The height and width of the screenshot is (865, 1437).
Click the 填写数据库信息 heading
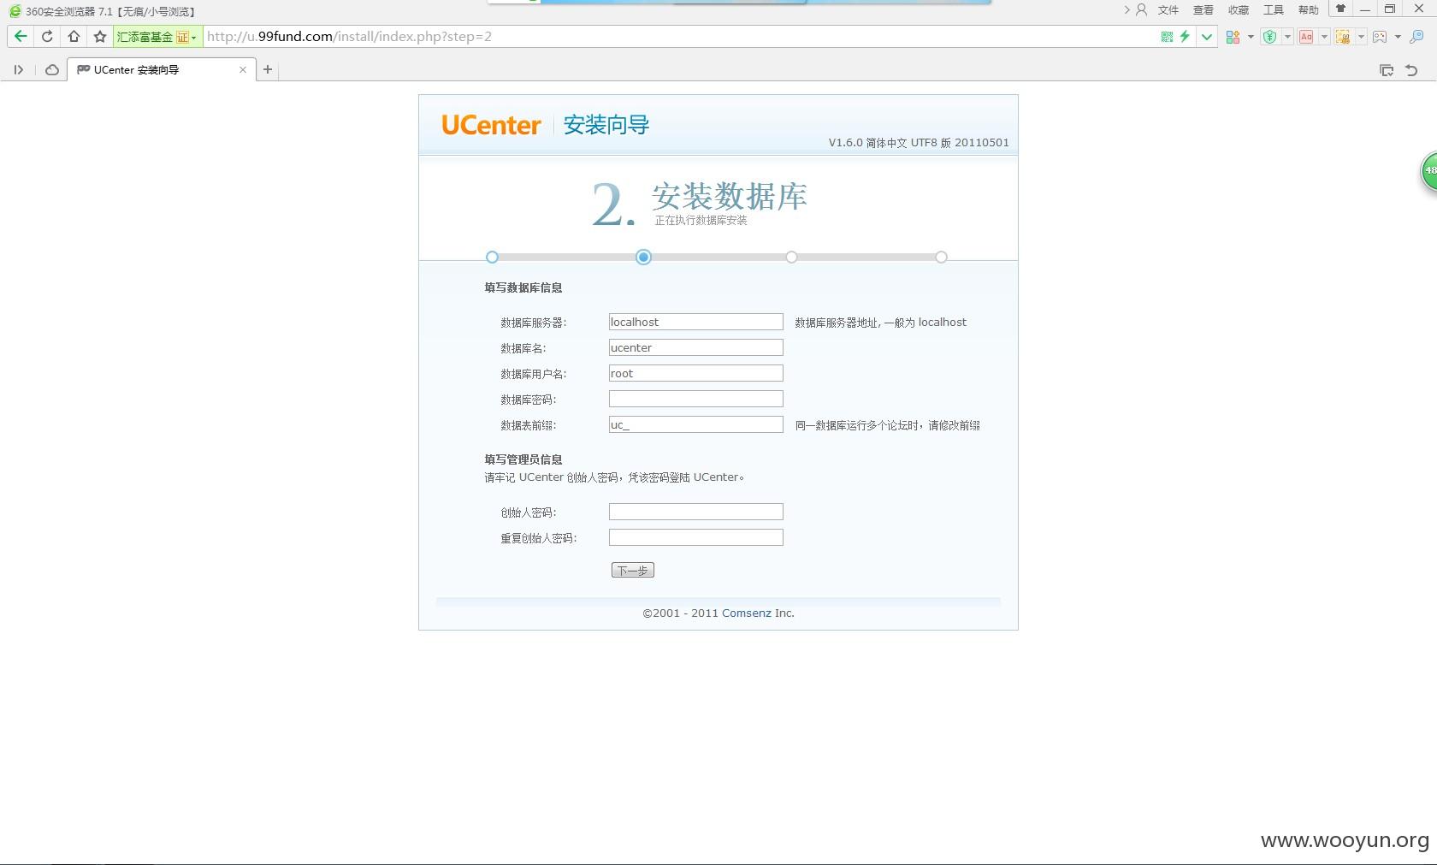coord(523,287)
